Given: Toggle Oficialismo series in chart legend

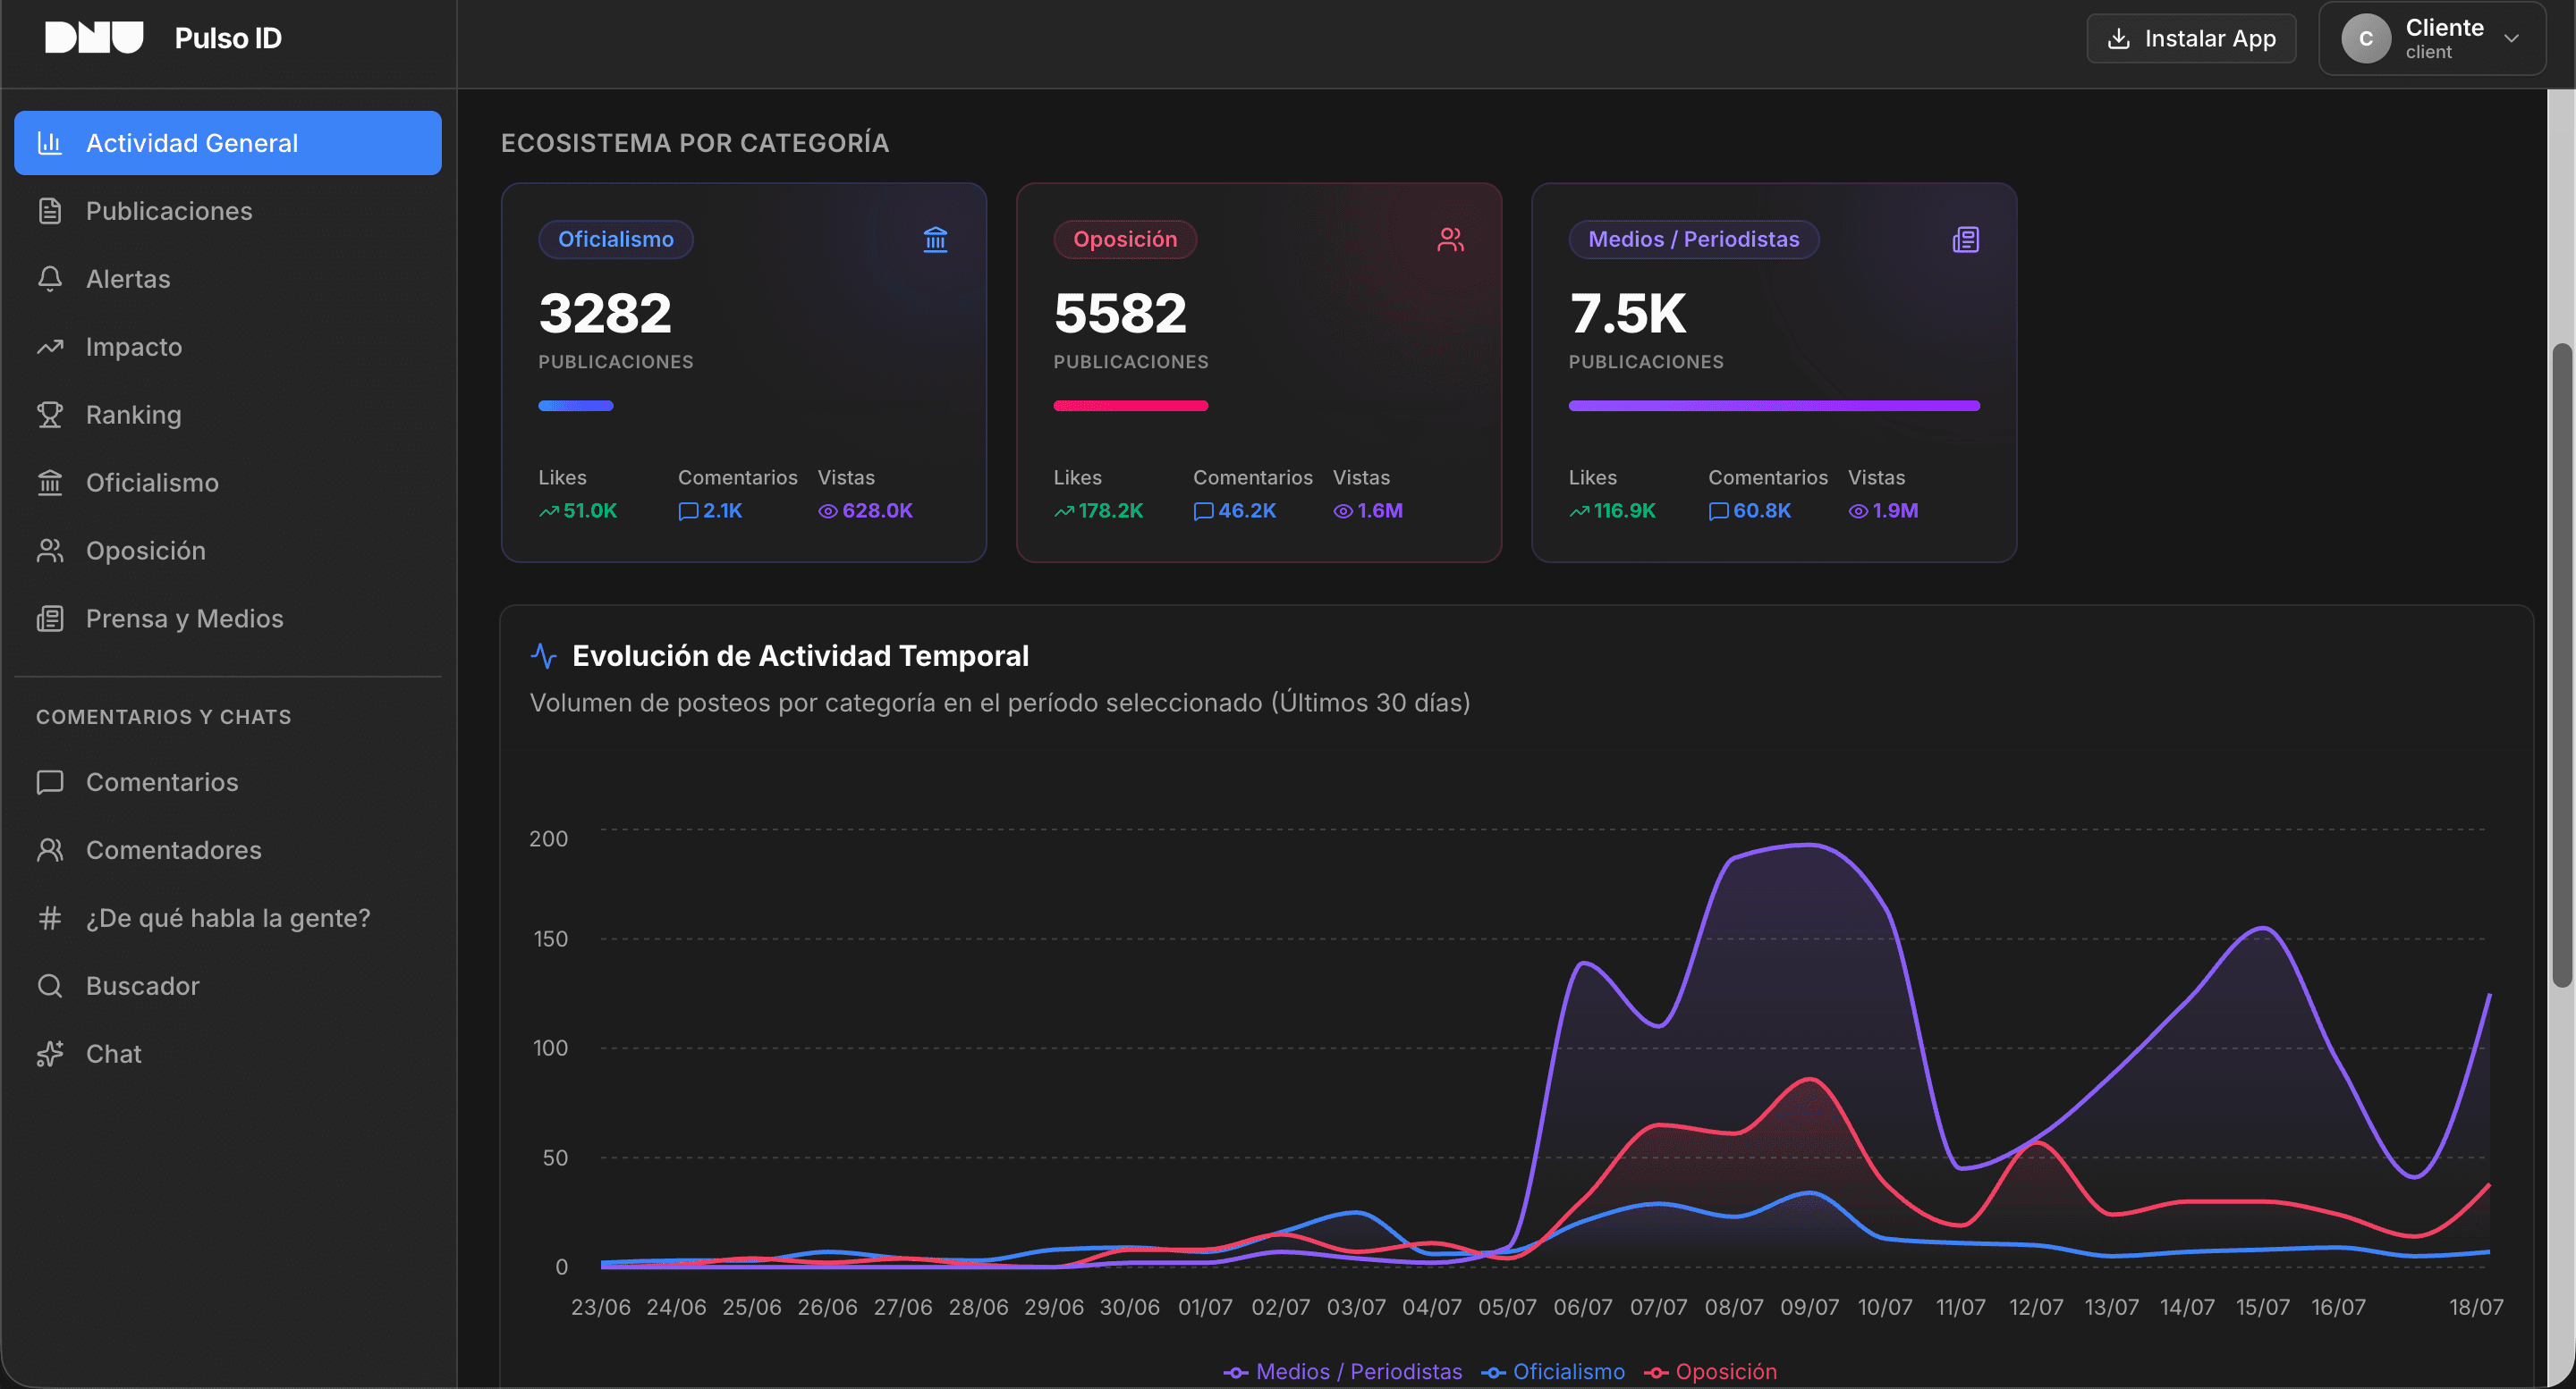Looking at the screenshot, I should [x=1553, y=1372].
